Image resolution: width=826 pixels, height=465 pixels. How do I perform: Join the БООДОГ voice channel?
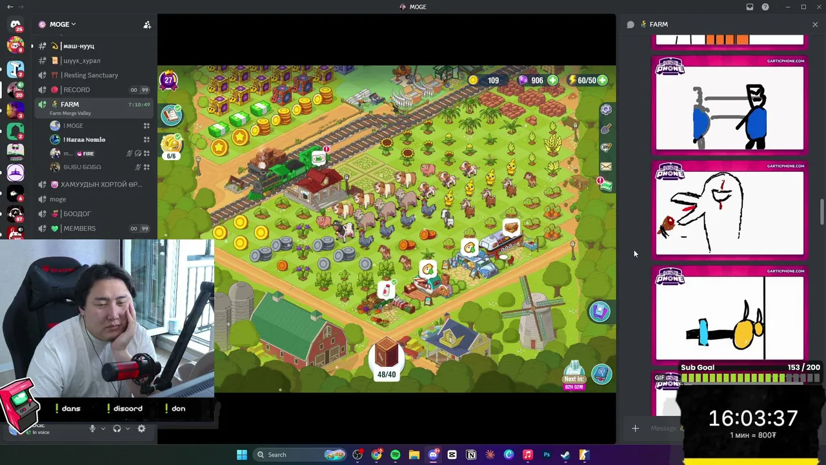point(94,214)
